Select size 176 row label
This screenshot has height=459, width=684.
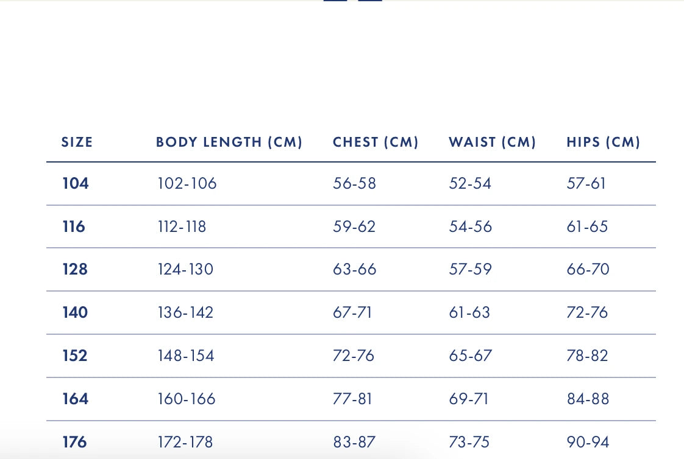pyautogui.click(x=74, y=442)
